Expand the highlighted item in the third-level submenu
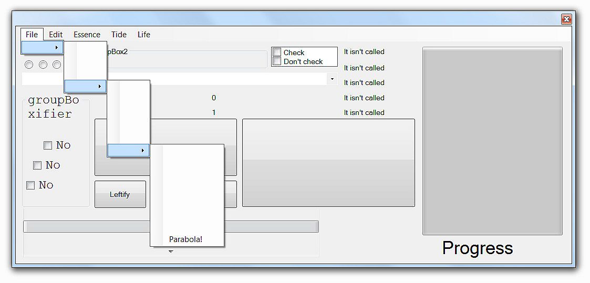The width and height of the screenshot is (590, 283). 128,150
